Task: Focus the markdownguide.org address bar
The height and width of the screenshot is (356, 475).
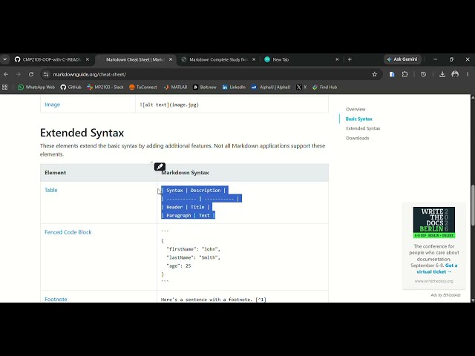Action: (209, 74)
